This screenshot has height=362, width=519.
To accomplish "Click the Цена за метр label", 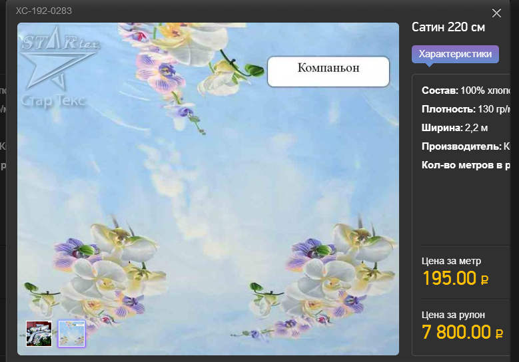I will point(451,261).
